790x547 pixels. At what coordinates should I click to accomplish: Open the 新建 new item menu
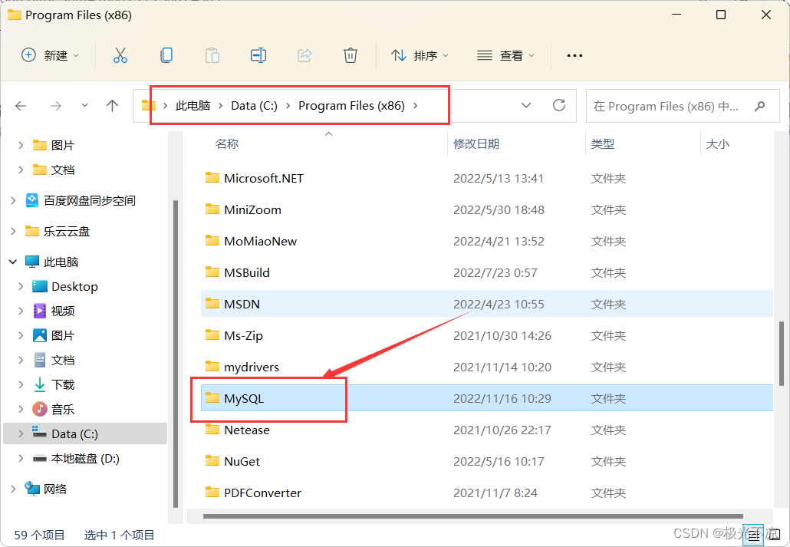pyautogui.click(x=50, y=54)
